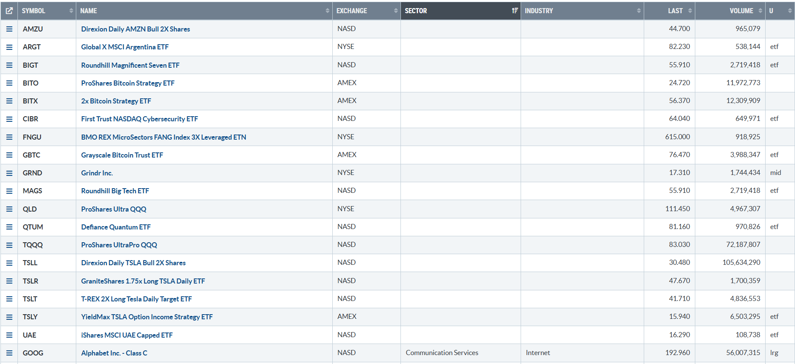Open the ProShares Bitcoin Strategy ETF link
Image resolution: width=795 pixels, height=364 pixels.
(128, 83)
